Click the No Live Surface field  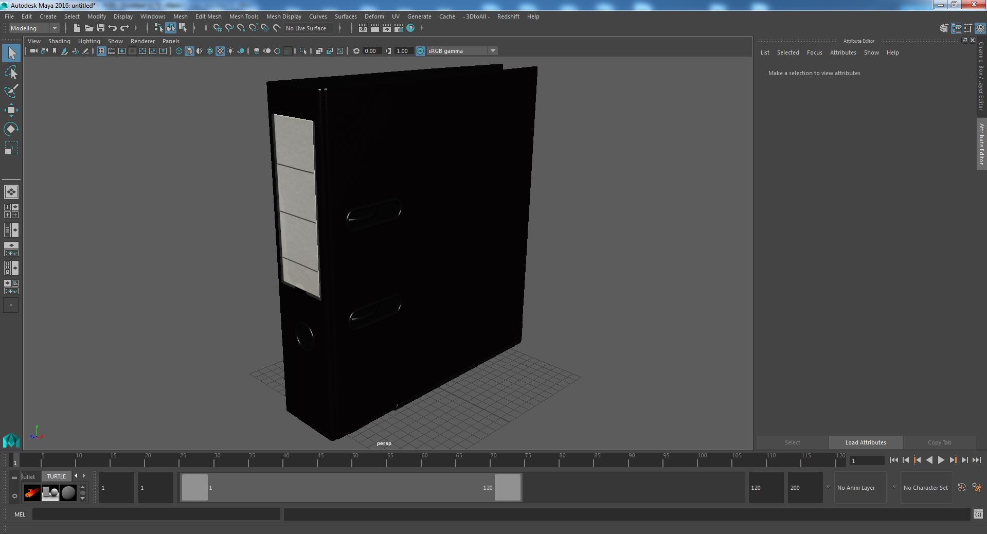pos(309,28)
